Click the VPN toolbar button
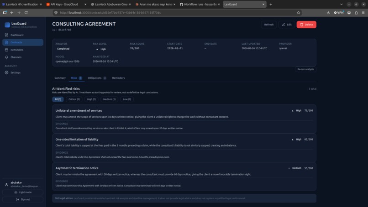The image size is (368, 207). coord(339,13)
